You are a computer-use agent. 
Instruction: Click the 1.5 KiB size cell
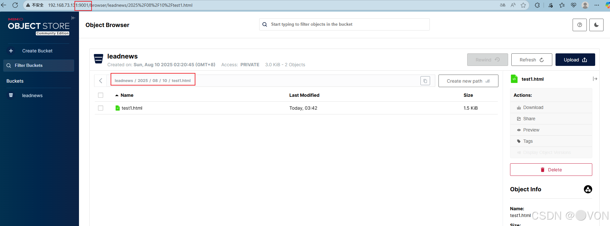[471, 108]
